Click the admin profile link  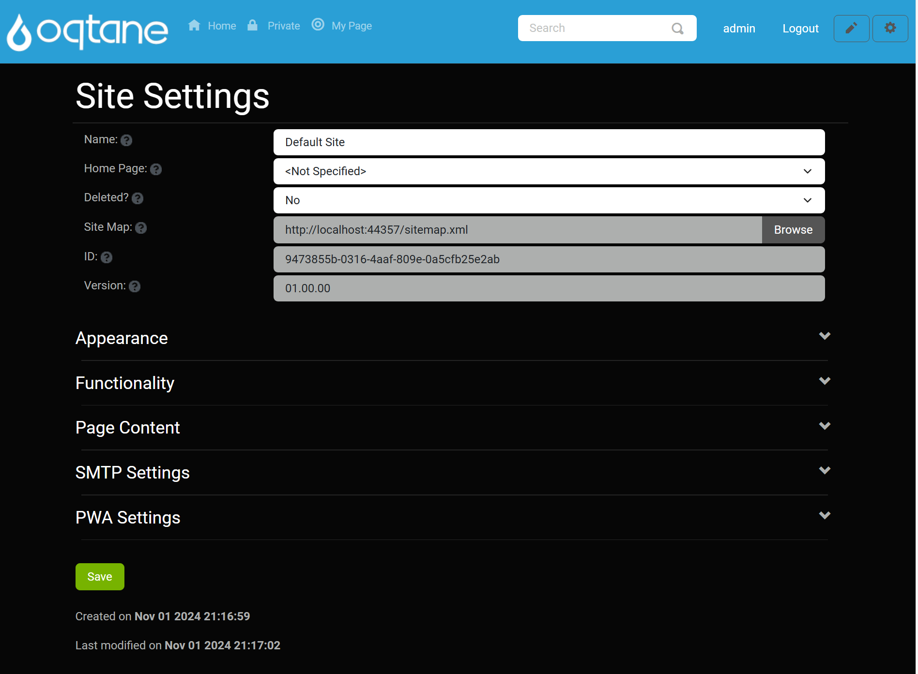[739, 29]
